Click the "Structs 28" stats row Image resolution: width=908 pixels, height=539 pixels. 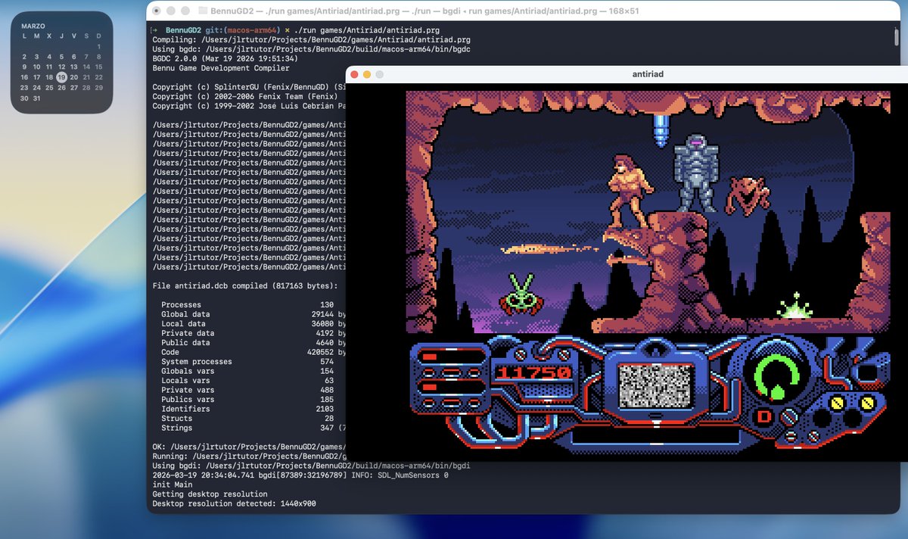(x=247, y=419)
